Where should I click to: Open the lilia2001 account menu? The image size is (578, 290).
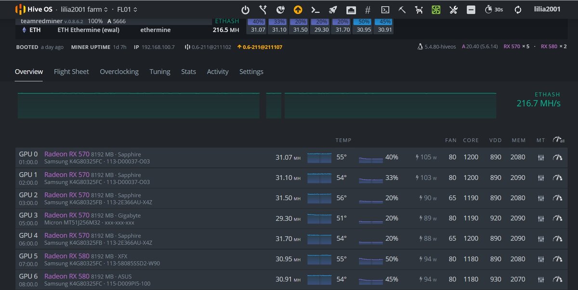tap(547, 9)
